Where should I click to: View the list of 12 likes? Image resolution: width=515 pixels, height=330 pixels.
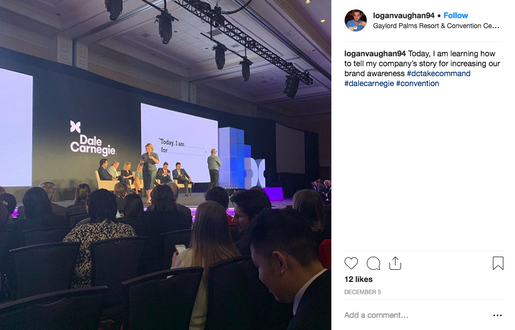click(358, 279)
